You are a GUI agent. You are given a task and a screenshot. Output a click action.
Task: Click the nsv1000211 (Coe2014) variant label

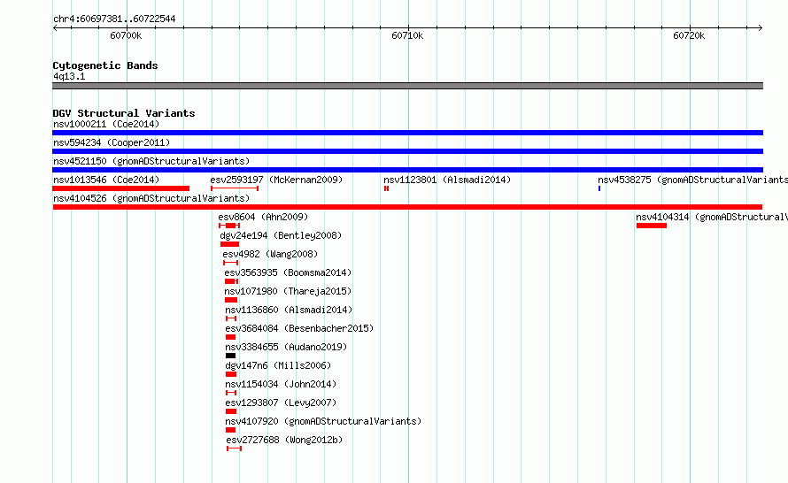coord(106,124)
